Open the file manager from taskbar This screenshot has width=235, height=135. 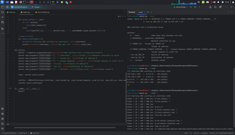tap(12, 2)
